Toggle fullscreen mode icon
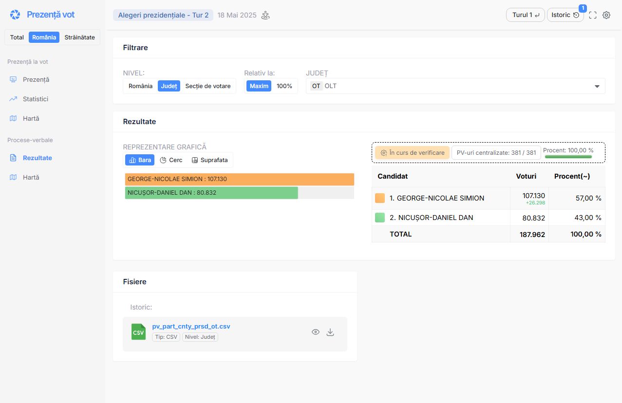 593,15
